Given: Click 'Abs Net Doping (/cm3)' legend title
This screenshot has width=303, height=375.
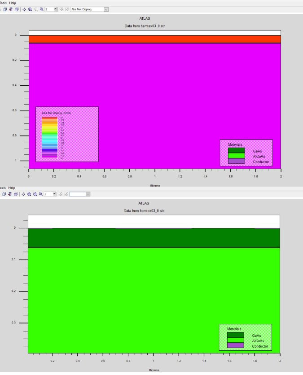Looking at the screenshot, I should click(x=57, y=113).
